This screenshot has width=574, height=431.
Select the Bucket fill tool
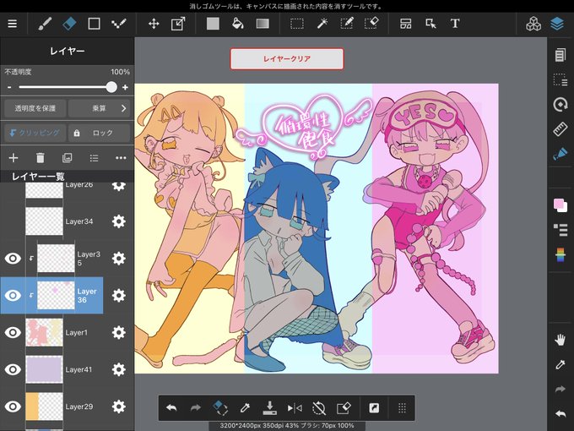(x=238, y=24)
